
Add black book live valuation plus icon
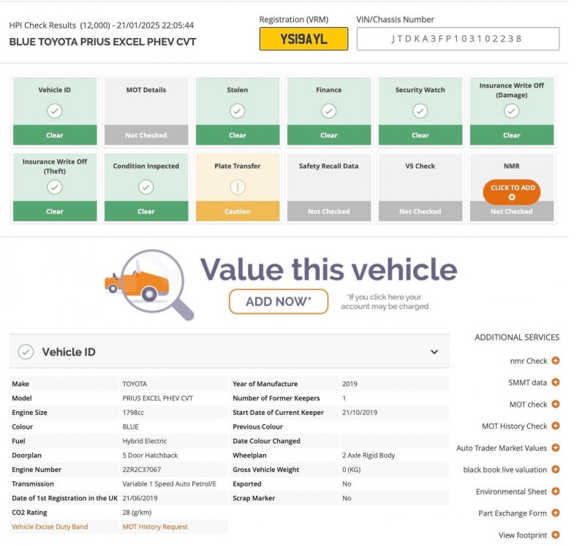pos(556,470)
